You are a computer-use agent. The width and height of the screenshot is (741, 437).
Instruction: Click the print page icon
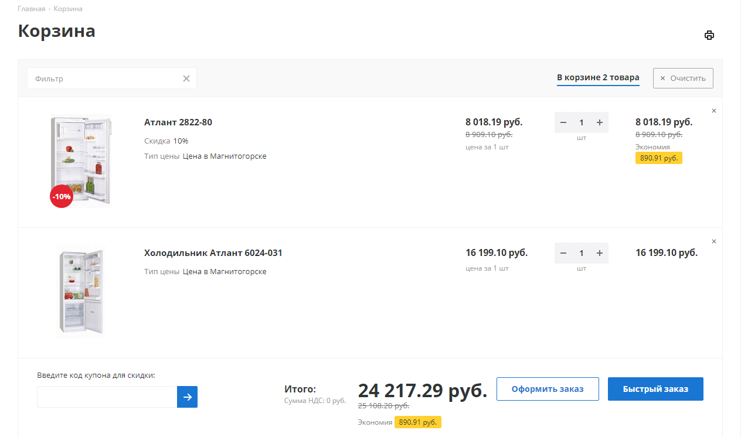709,35
